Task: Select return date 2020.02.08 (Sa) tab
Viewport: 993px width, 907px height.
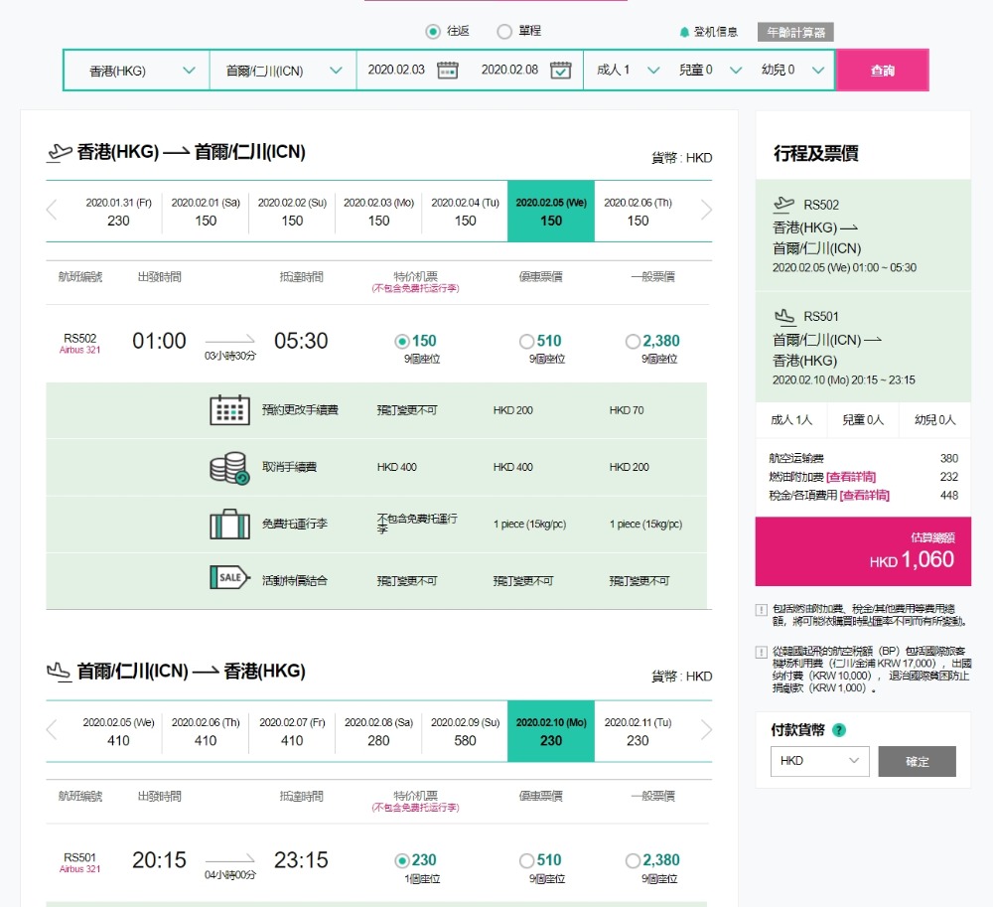Action: (378, 731)
